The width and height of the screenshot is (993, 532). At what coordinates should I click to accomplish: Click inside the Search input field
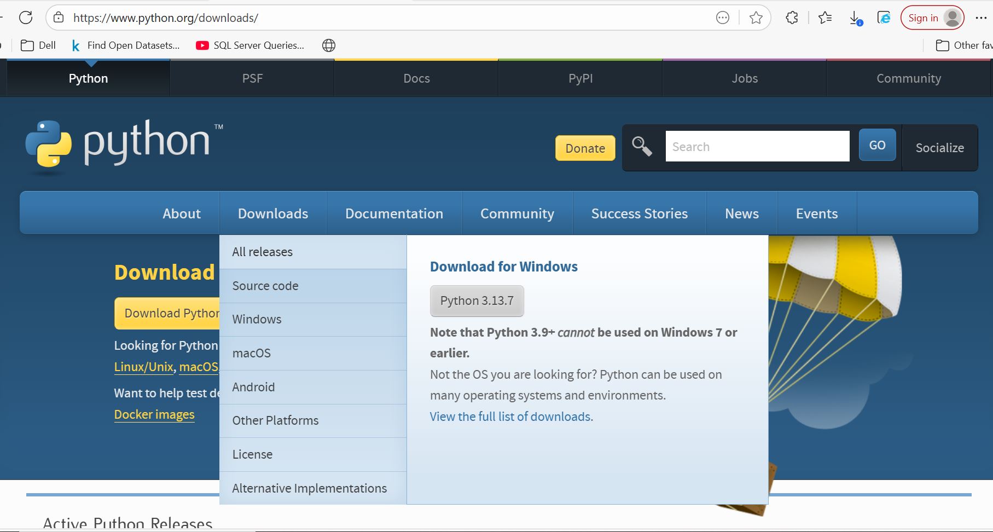[x=757, y=147]
